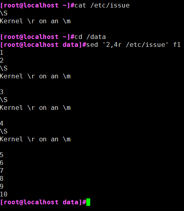Image resolution: width=184 pixels, height=211 pixels.
Task: Click the output line showing '8'
Action: [x=2, y=178]
